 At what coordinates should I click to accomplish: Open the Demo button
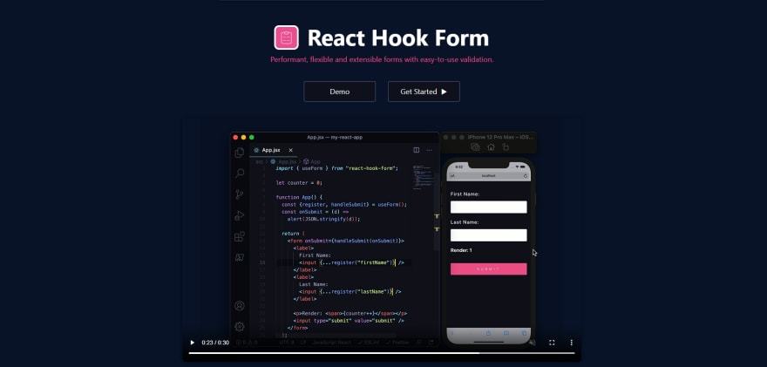(x=339, y=92)
